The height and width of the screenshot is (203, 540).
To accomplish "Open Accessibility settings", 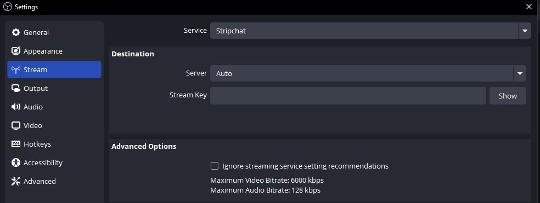I will tap(54, 163).
